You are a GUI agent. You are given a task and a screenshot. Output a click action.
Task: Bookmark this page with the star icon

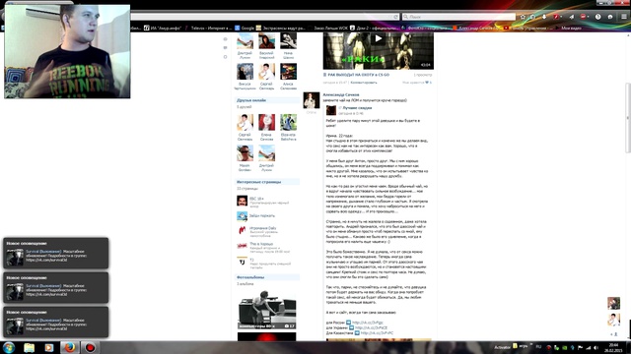click(523, 17)
